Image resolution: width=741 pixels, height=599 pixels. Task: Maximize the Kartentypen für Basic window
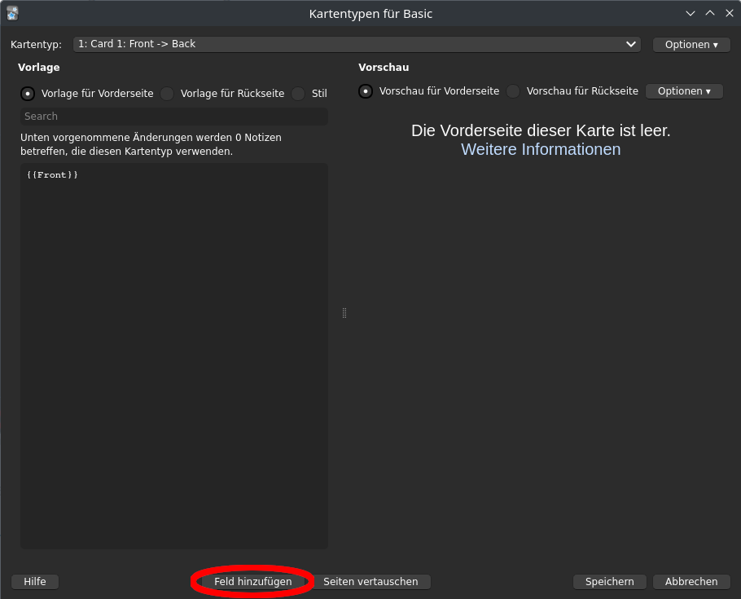[x=709, y=13]
